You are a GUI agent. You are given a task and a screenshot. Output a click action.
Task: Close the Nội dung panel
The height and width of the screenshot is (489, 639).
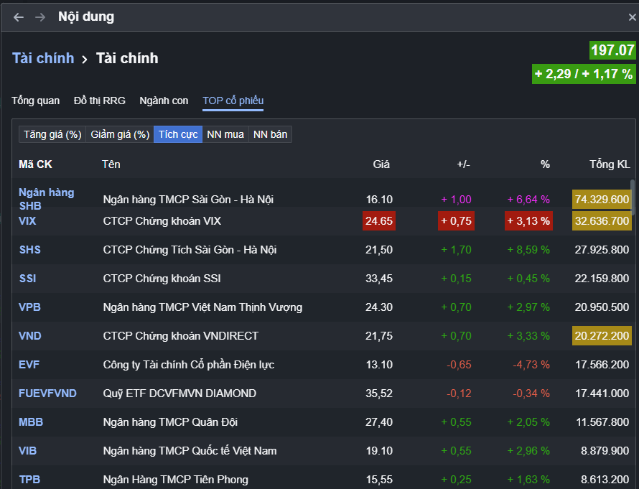click(632, 17)
